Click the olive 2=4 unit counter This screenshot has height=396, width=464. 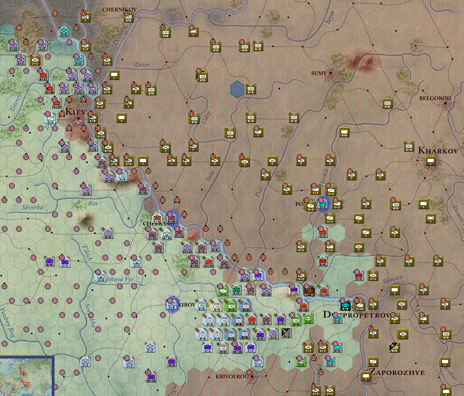pyautogui.click(x=100, y=103)
